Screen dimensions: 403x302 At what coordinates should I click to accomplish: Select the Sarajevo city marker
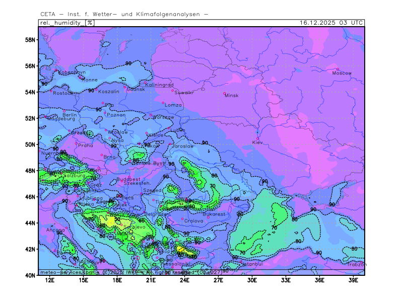pyautogui.click(x=121, y=224)
